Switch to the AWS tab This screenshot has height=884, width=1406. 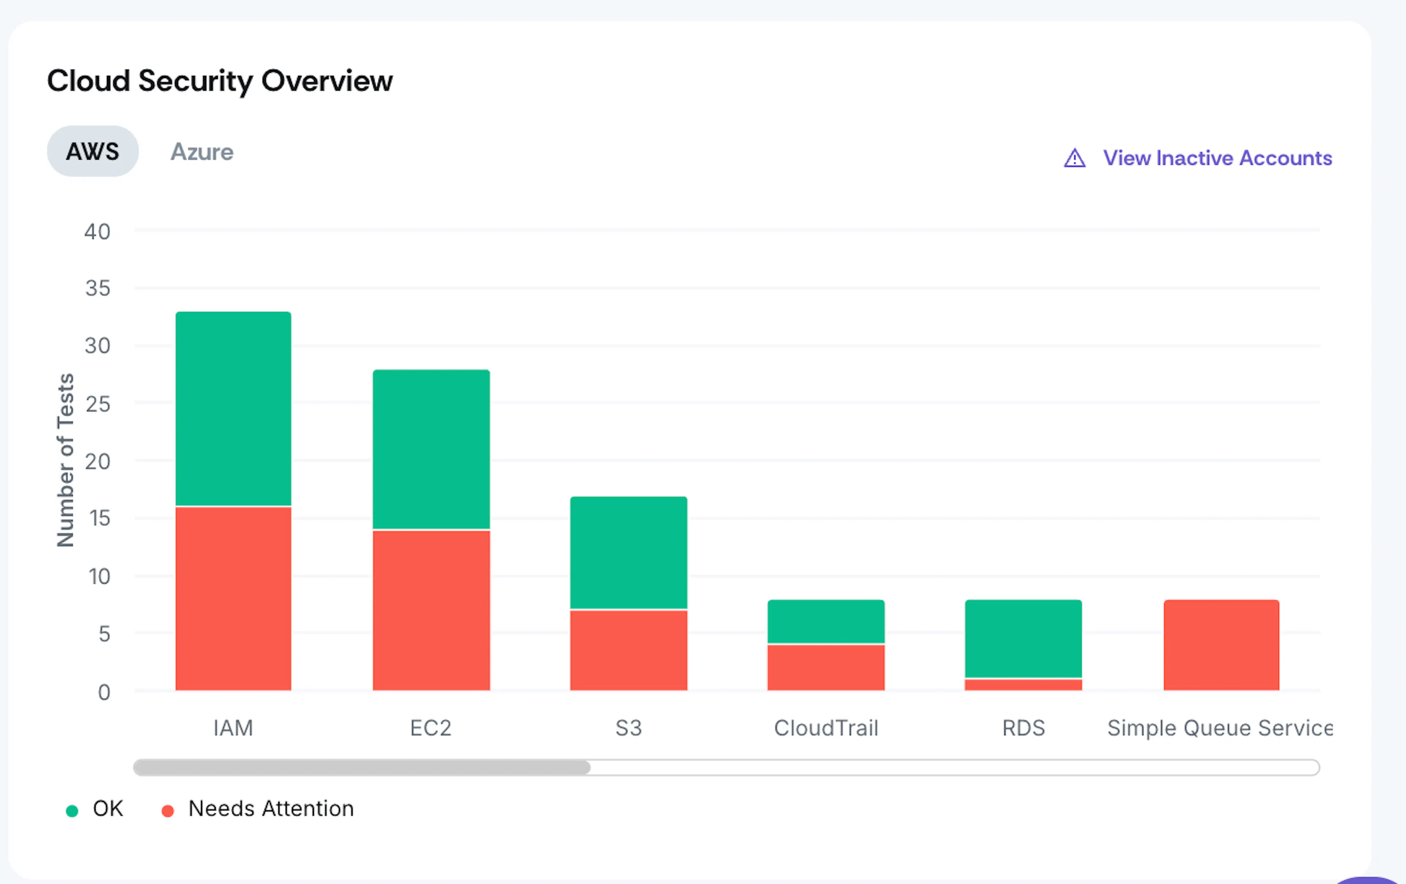click(x=93, y=151)
